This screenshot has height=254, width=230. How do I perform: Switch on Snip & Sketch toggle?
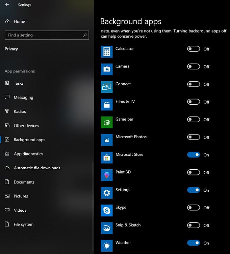coord(194,225)
